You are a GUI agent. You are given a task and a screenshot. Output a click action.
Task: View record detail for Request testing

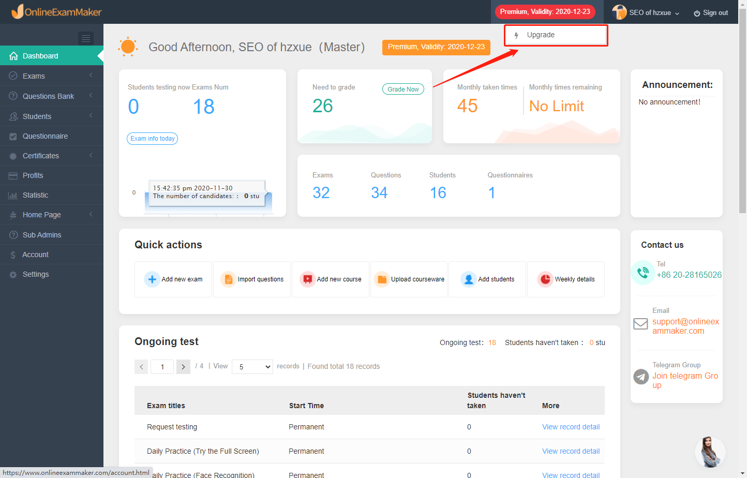571,427
